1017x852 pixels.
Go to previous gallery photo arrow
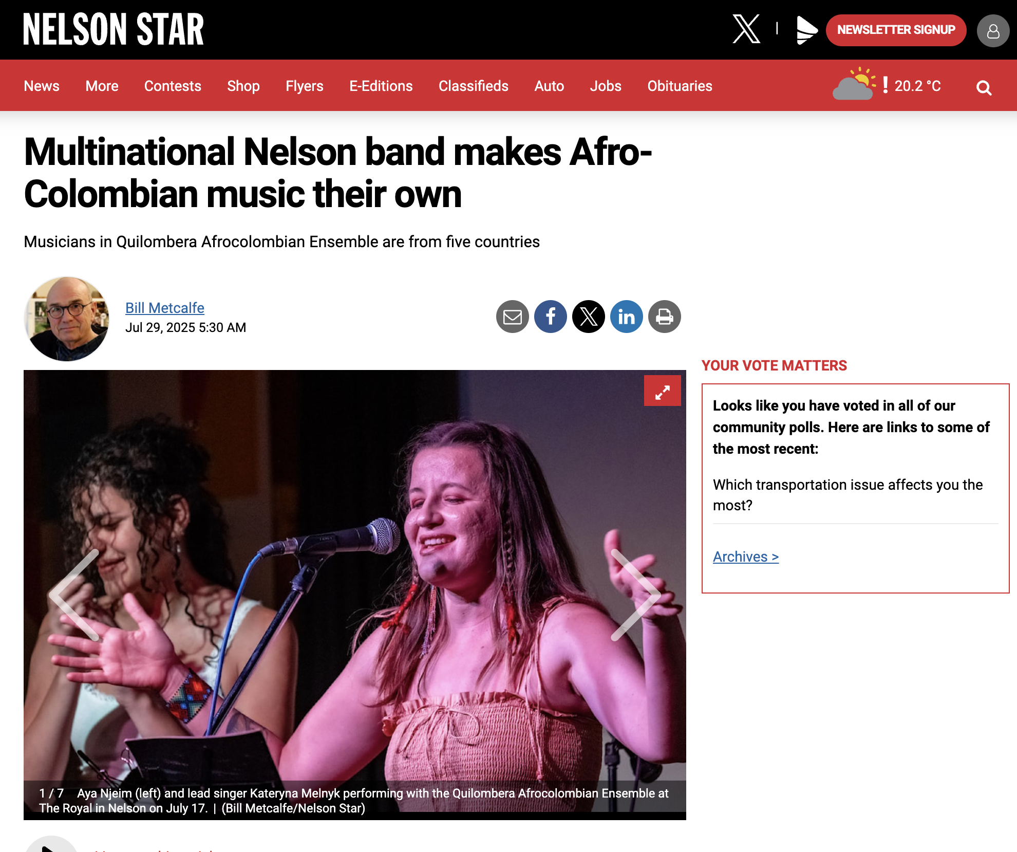pyautogui.click(x=74, y=595)
